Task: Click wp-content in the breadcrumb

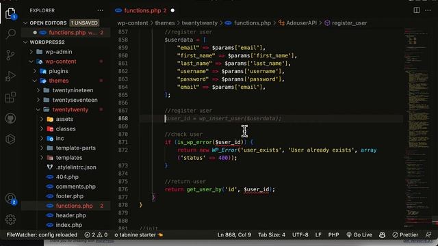Action: coord(133,23)
